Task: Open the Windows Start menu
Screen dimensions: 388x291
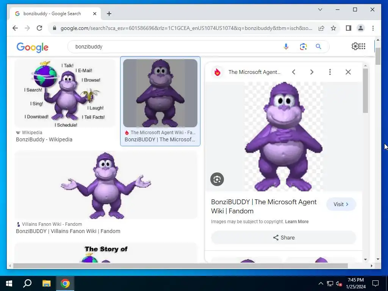Action: [x=9, y=283]
